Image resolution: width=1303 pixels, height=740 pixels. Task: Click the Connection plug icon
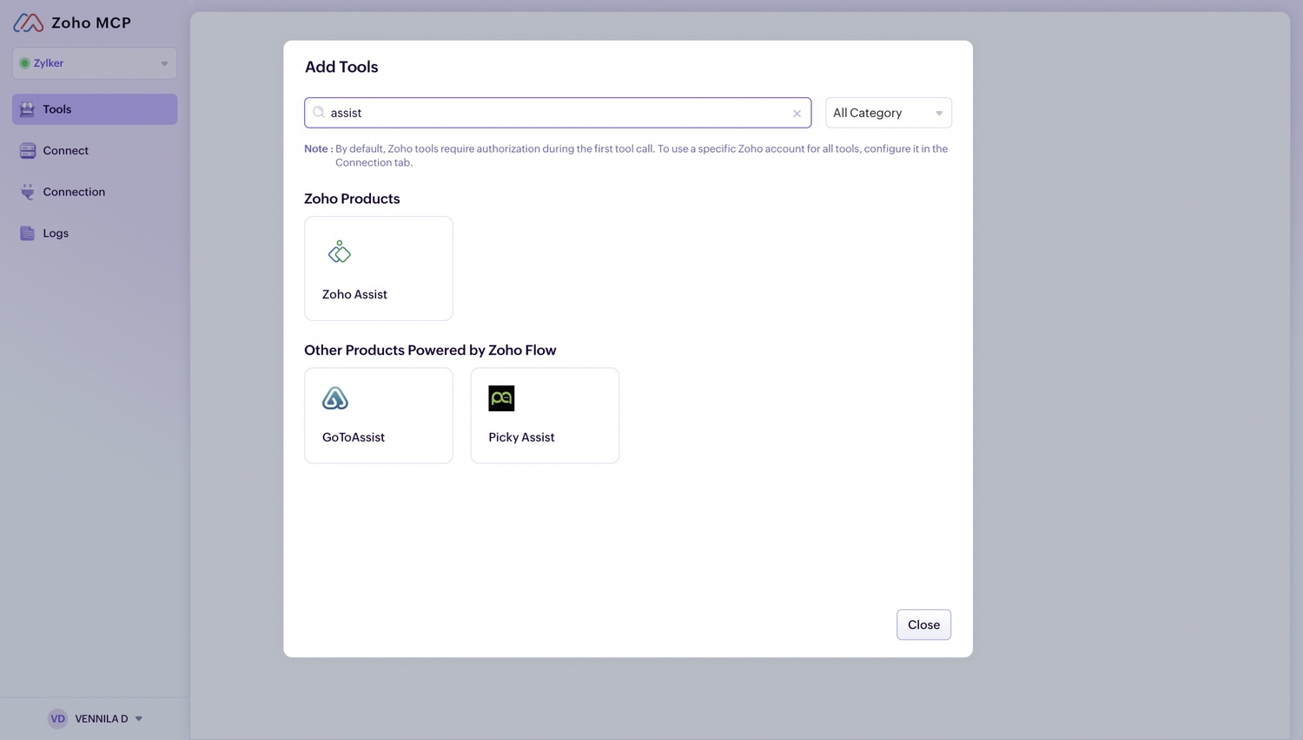28,192
